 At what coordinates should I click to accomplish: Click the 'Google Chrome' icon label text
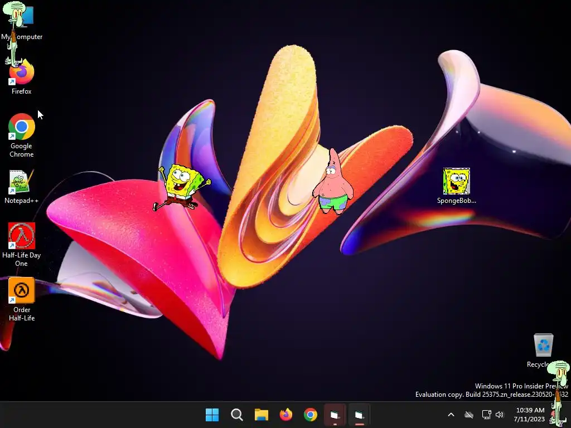click(x=22, y=150)
